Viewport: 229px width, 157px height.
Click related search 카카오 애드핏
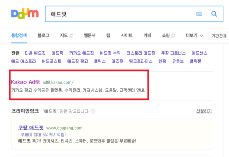[81, 53]
